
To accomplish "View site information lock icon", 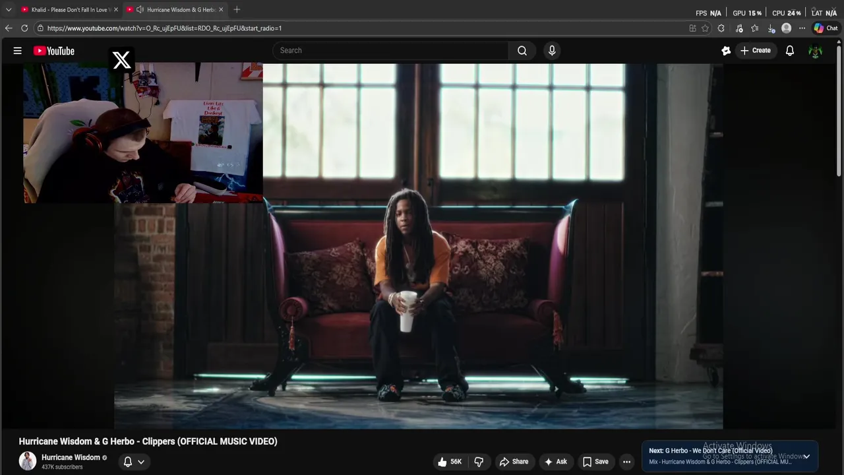I will click(40, 28).
